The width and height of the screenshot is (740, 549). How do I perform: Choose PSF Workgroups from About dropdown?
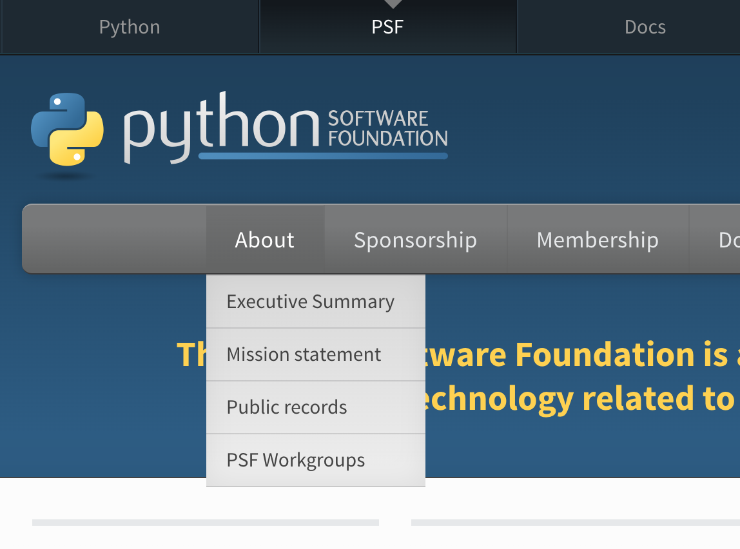tap(316, 460)
